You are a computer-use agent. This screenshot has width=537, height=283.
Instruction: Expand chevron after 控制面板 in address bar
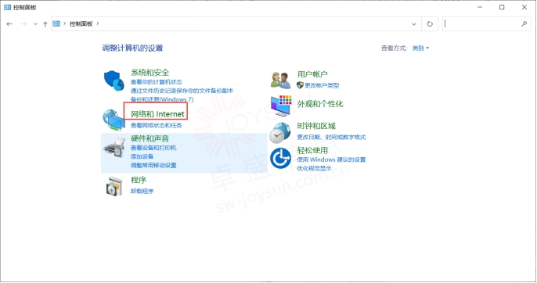coord(98,23)
